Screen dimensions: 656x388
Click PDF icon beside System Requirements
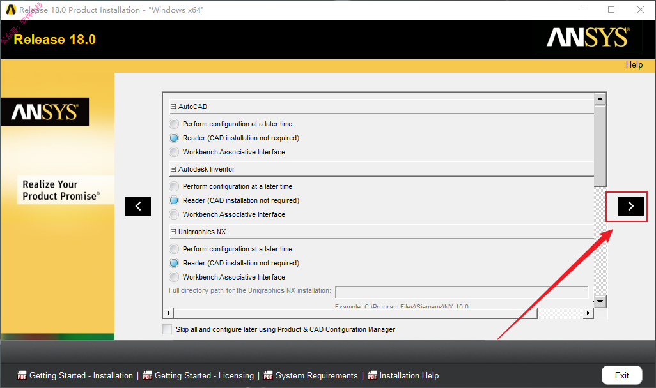tap(268, 375)
